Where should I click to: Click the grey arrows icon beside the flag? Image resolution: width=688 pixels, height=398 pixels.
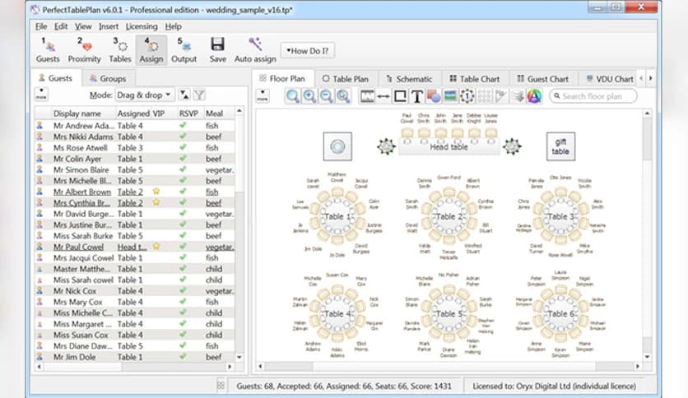tap(518, 96)
